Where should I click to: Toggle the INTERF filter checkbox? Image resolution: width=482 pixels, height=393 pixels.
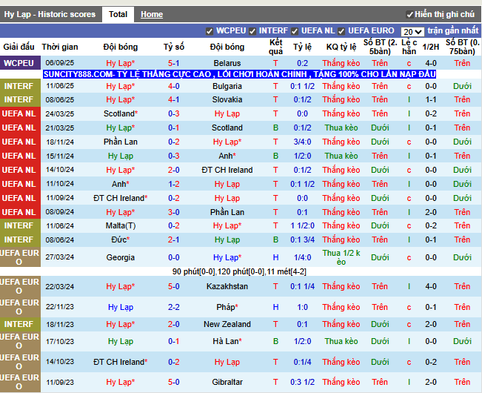(x=252, y=31)
